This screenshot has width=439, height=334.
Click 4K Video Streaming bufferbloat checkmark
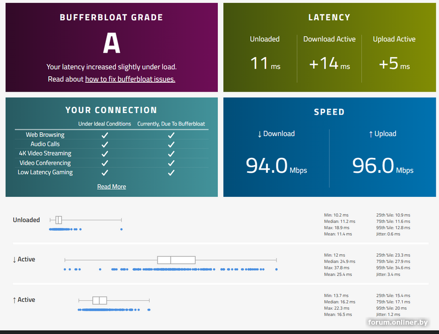click(x=171, y=154)
